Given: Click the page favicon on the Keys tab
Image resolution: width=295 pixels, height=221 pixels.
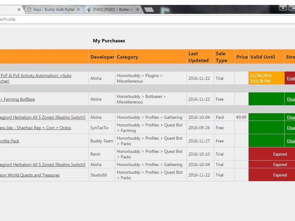Looking at the screenshot, I should pyautogui.click(x=29, y=10).
